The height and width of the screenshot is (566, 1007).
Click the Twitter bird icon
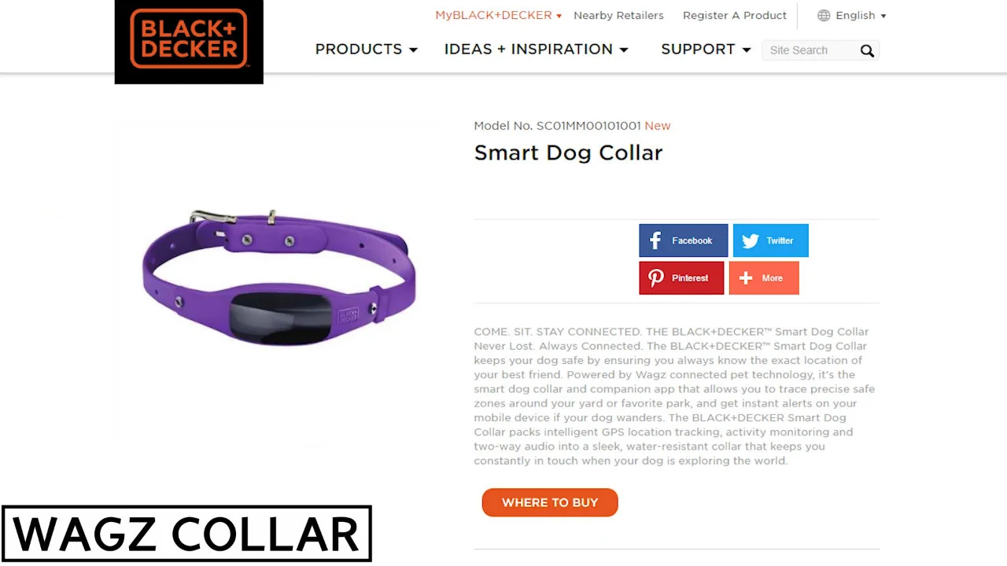point(751,241)
